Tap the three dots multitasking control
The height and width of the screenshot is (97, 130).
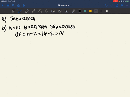(x=65, y=1)
